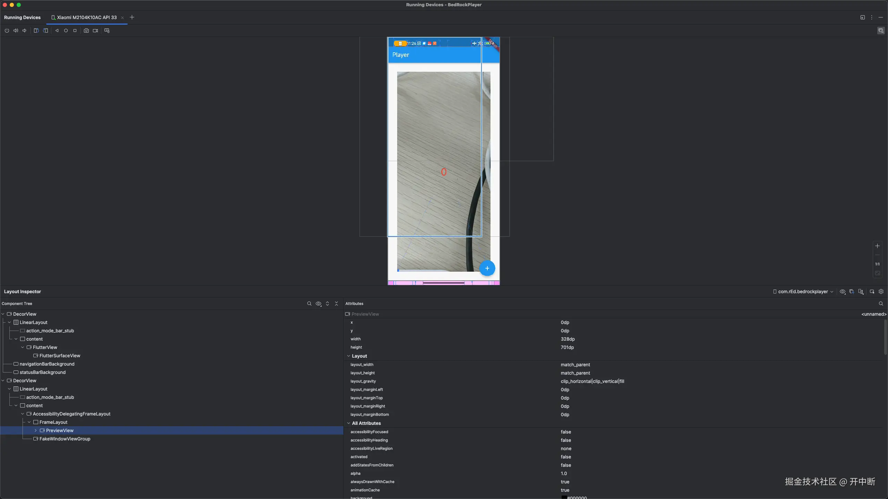The width and height of the screenshot is (888, 499).
Task: Collapse the All Attributes section
Action: pyautogui.click(x=349, y=423)
